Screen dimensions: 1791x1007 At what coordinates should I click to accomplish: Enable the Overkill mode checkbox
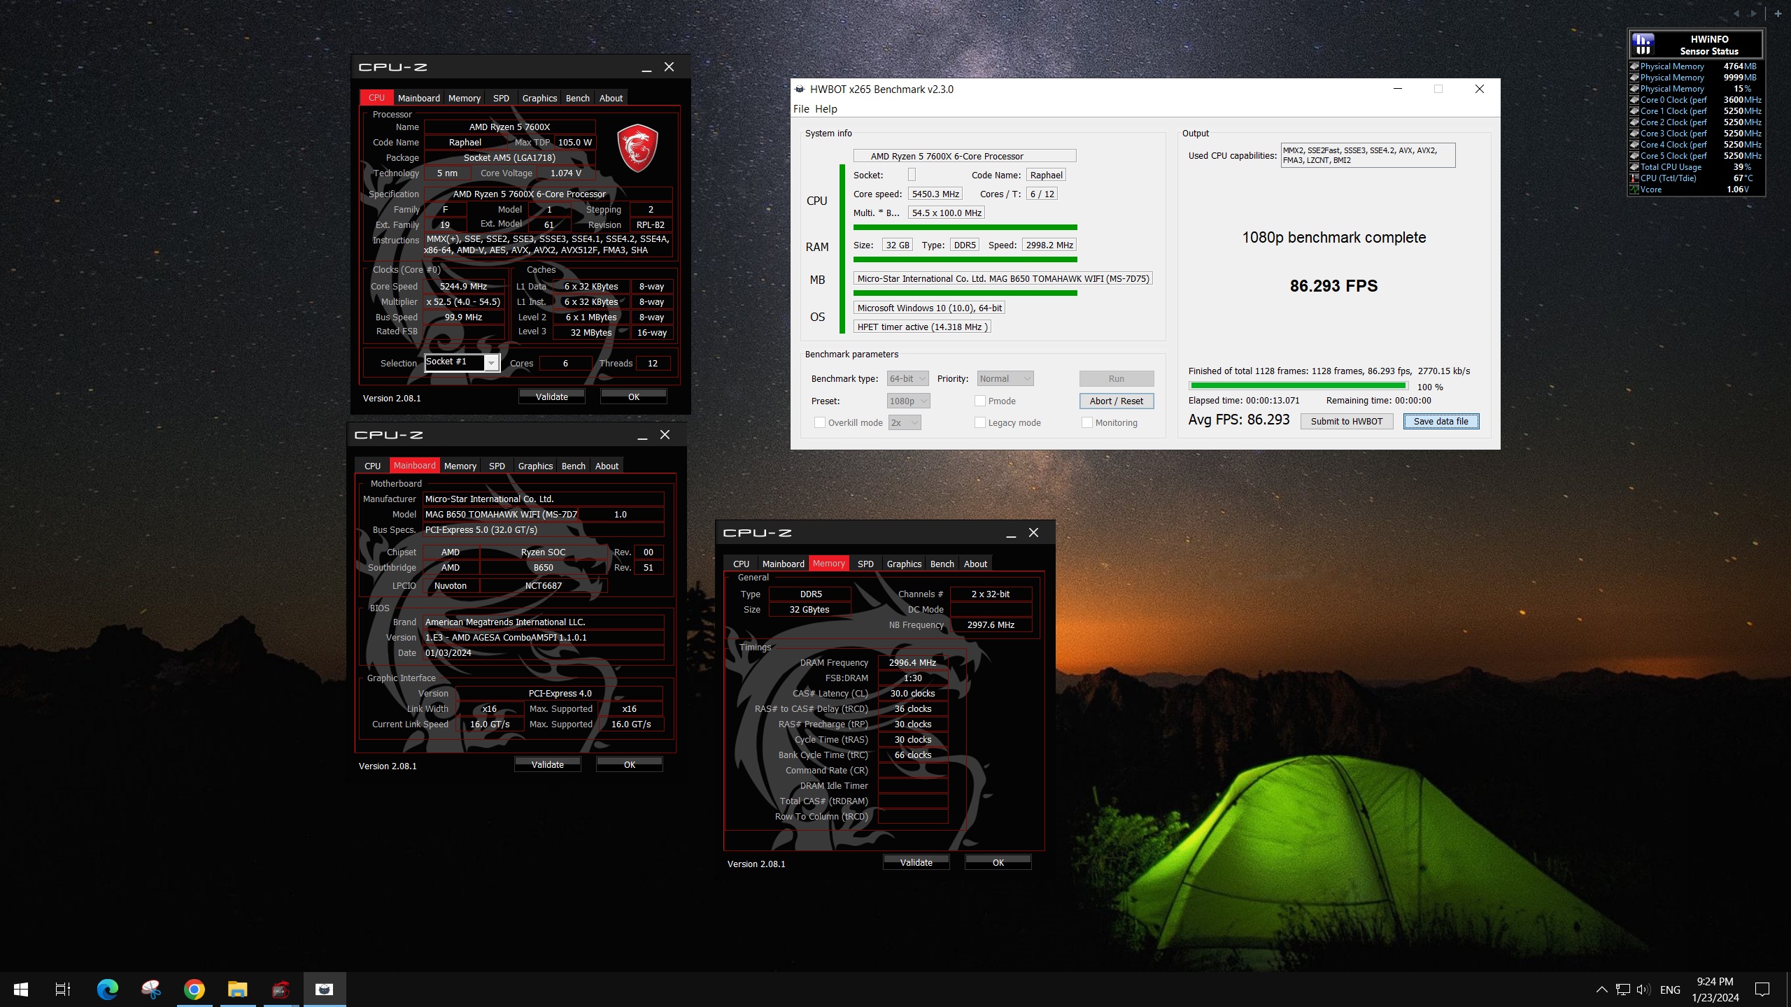[819, 422]
